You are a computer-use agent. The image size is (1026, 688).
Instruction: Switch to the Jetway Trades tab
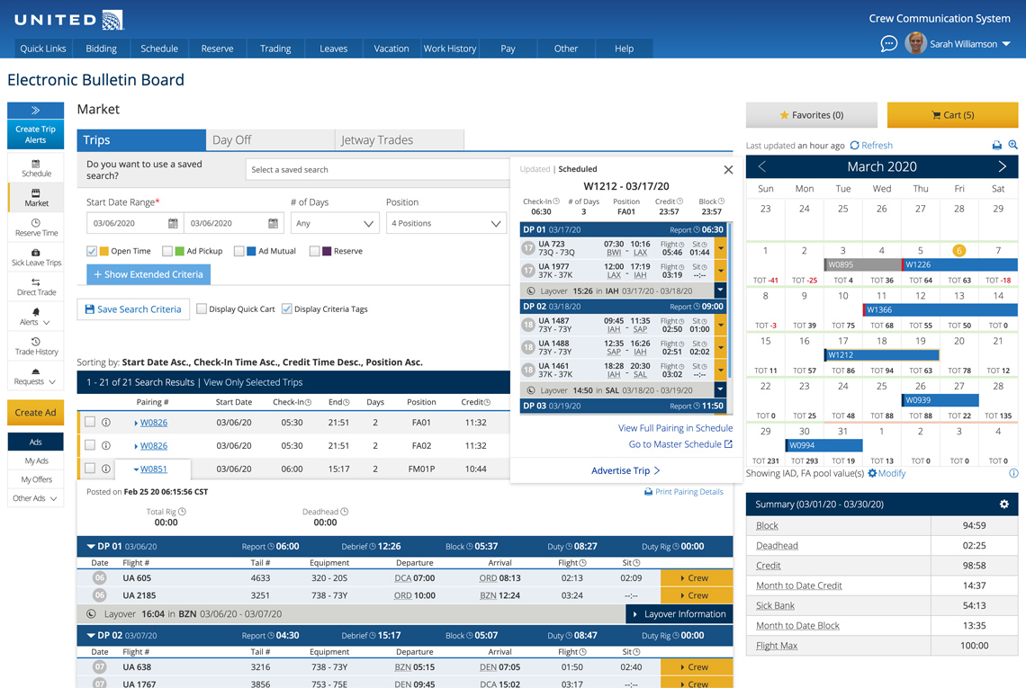[400, 140]
